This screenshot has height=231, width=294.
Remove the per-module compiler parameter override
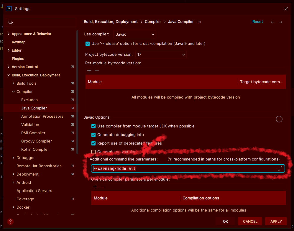tap(103, 187)
